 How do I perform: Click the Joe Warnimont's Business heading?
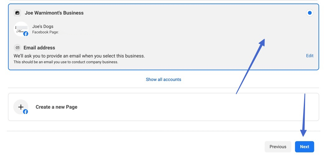[54, 13]
